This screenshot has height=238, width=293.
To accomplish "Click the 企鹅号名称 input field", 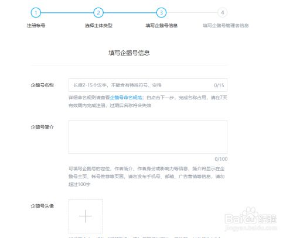I will [148, 85].
